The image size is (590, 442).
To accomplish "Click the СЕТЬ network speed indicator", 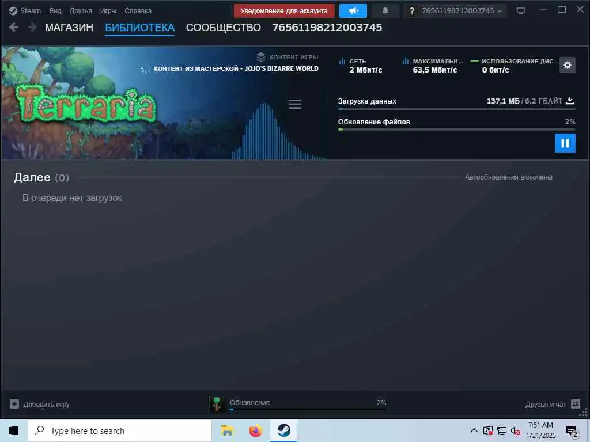I will 360,66.
